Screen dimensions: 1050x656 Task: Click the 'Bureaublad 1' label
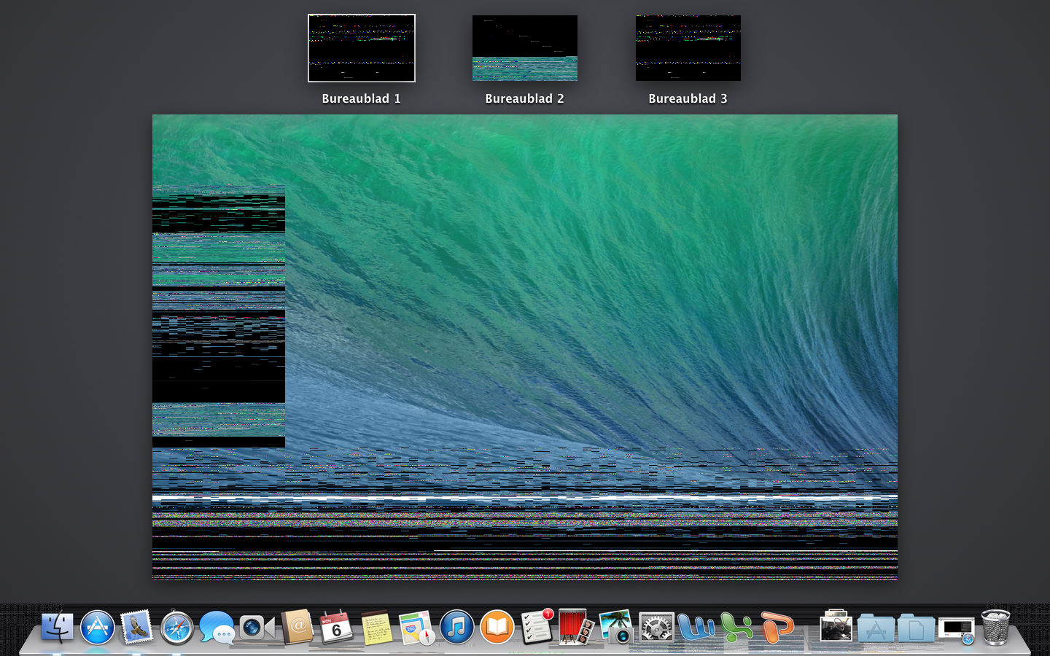click(362, 98)
